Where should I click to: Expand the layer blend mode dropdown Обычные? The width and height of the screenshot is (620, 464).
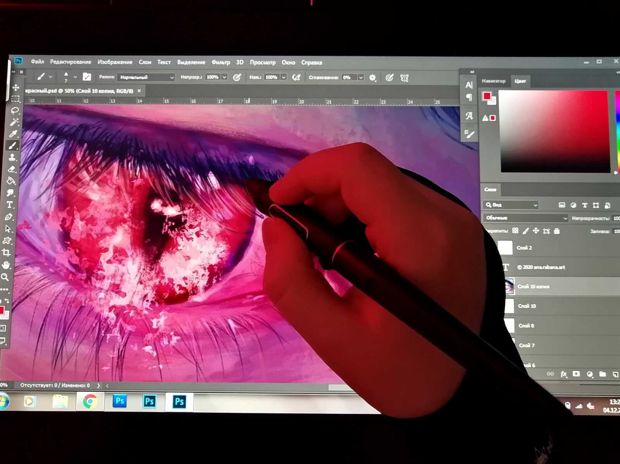(x=525, y=218)
